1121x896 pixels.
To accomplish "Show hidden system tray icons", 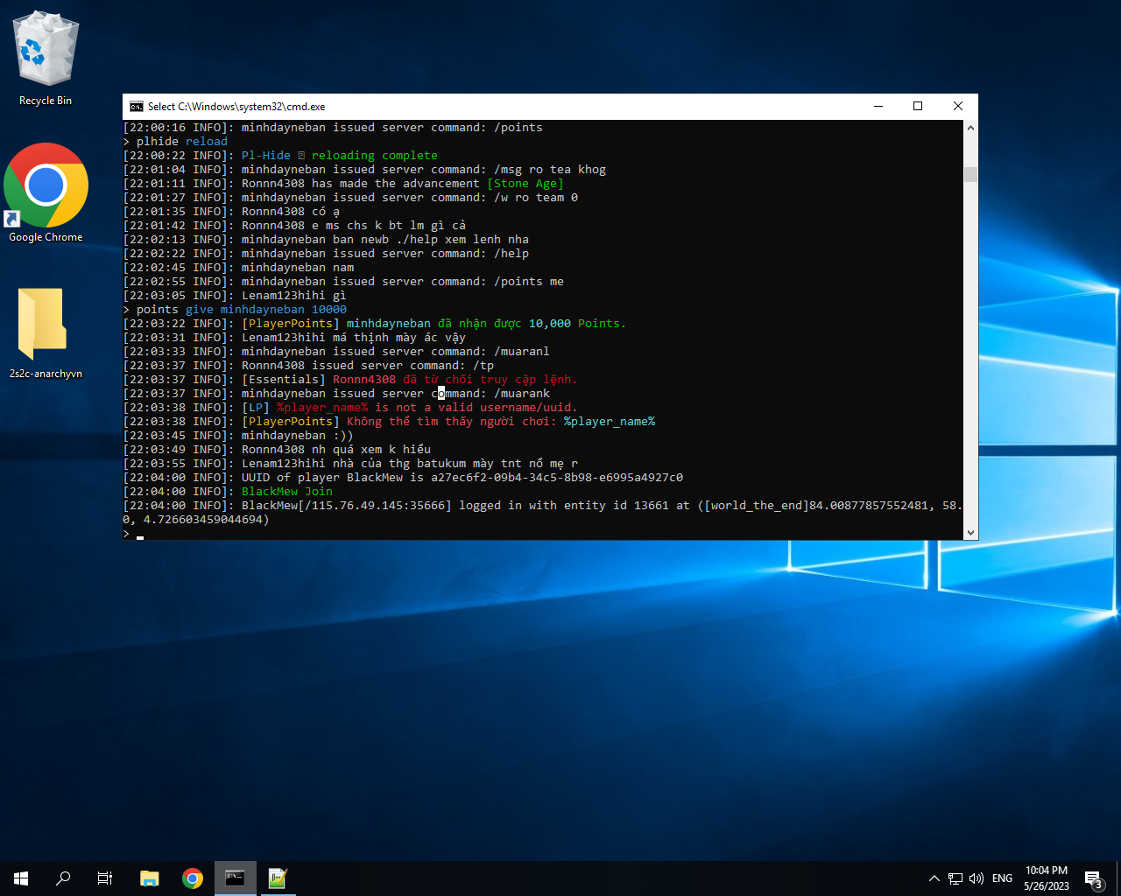I will pyautogui.click(x=934, y=878).
